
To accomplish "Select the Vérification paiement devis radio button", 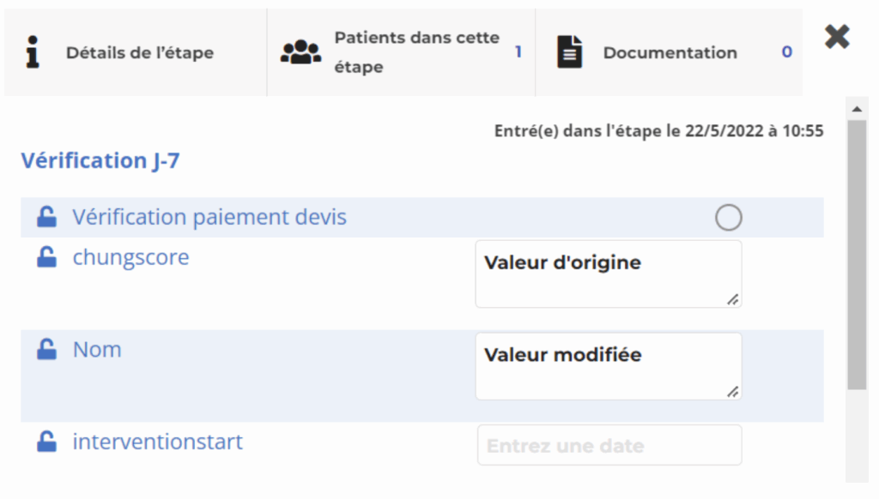I will click(728, 219).
